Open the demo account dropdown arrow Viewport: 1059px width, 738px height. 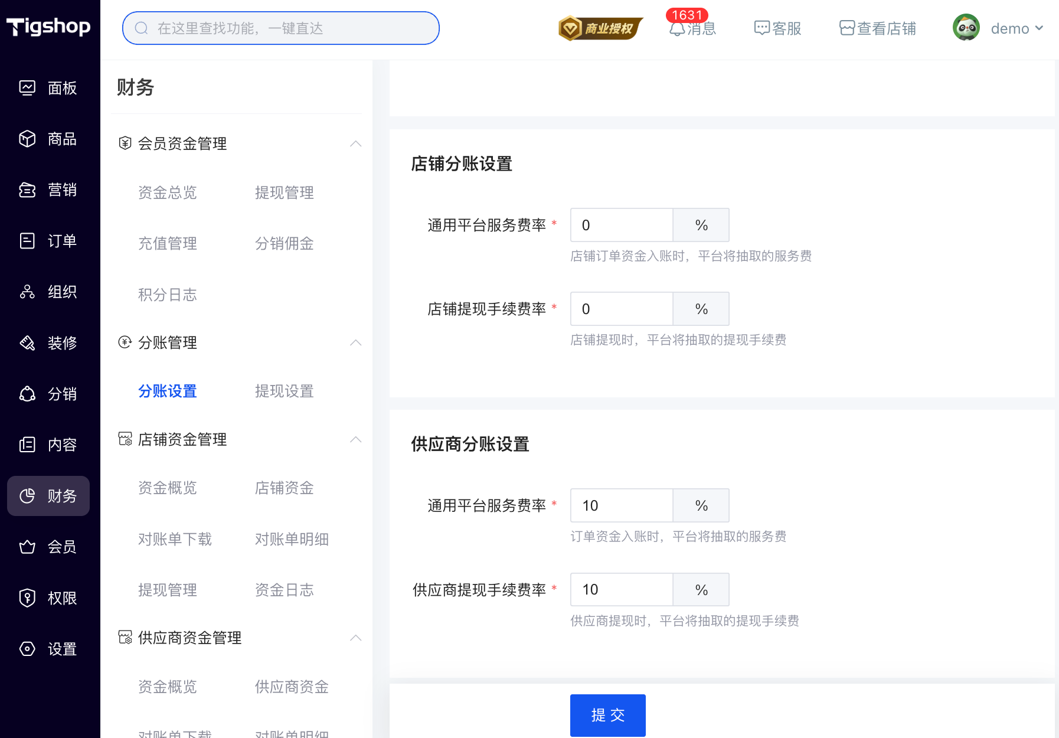[1040, 28]
